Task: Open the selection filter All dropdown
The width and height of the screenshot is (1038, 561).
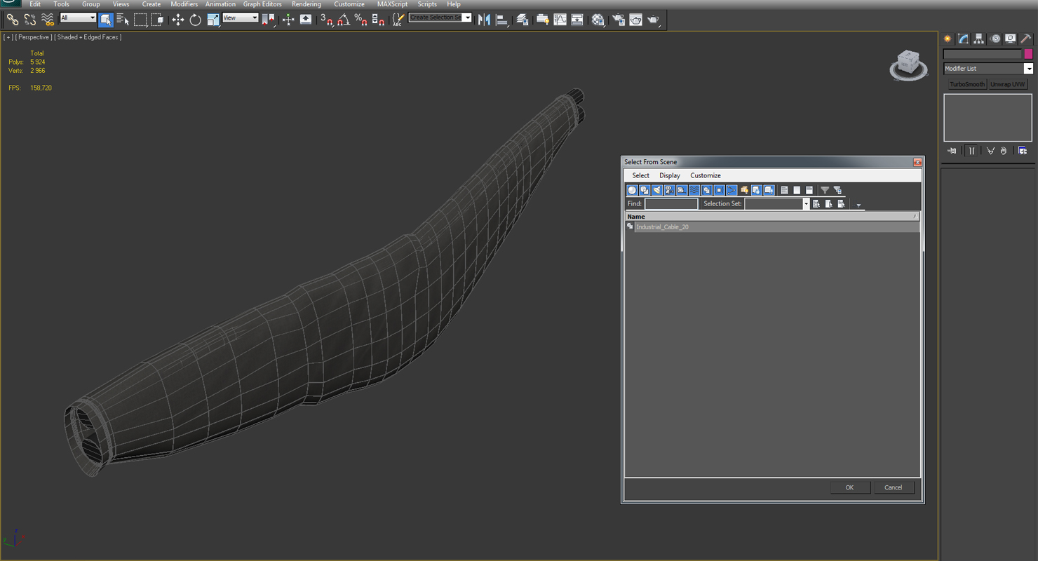Action: pyautogui.click(x=78, y=18)
